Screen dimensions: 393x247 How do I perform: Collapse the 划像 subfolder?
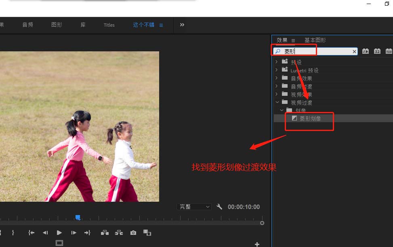coord(282,110)
